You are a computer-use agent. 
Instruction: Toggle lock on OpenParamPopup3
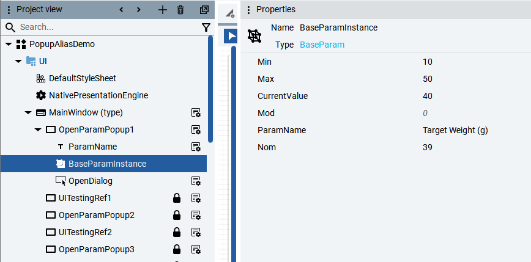[x=176, y=249]
